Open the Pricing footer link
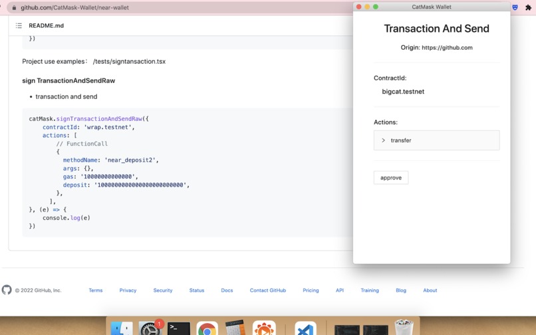The height and width of the screenshot is (335, 536). 311,290
